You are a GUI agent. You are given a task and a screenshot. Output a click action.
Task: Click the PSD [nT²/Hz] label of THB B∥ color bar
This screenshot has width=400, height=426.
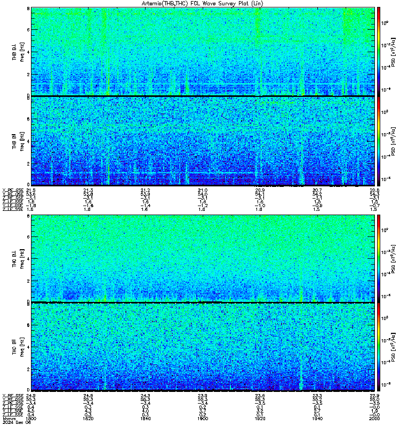click(394, 141)
